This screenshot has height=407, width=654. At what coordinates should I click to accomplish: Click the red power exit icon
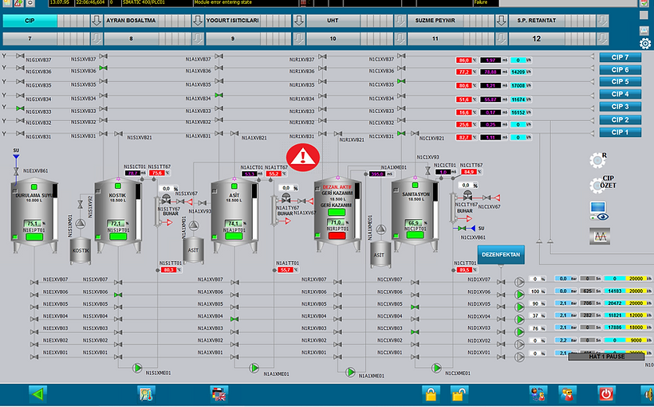606,393
